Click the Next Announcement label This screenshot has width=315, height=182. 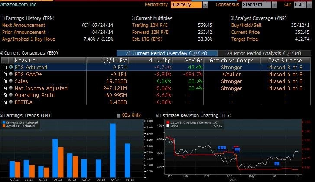coord(24,25)
